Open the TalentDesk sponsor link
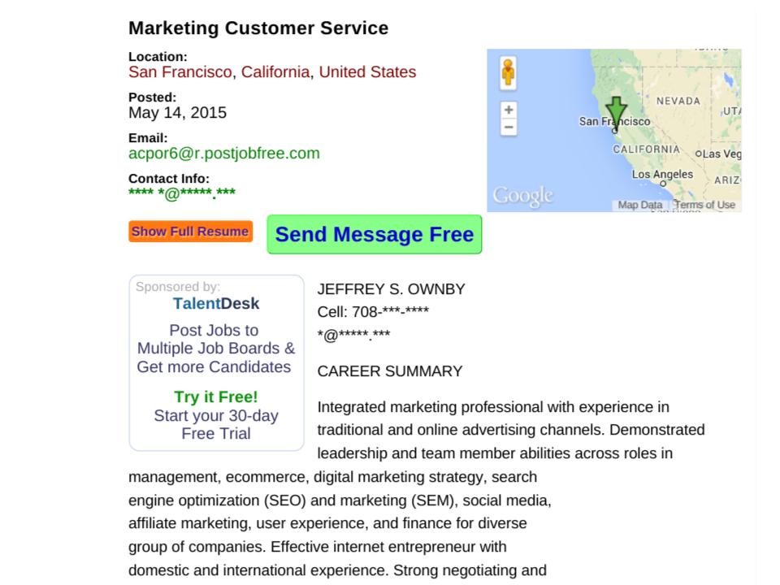Screen dimensions: 780x585 click(x=216, y=303)
